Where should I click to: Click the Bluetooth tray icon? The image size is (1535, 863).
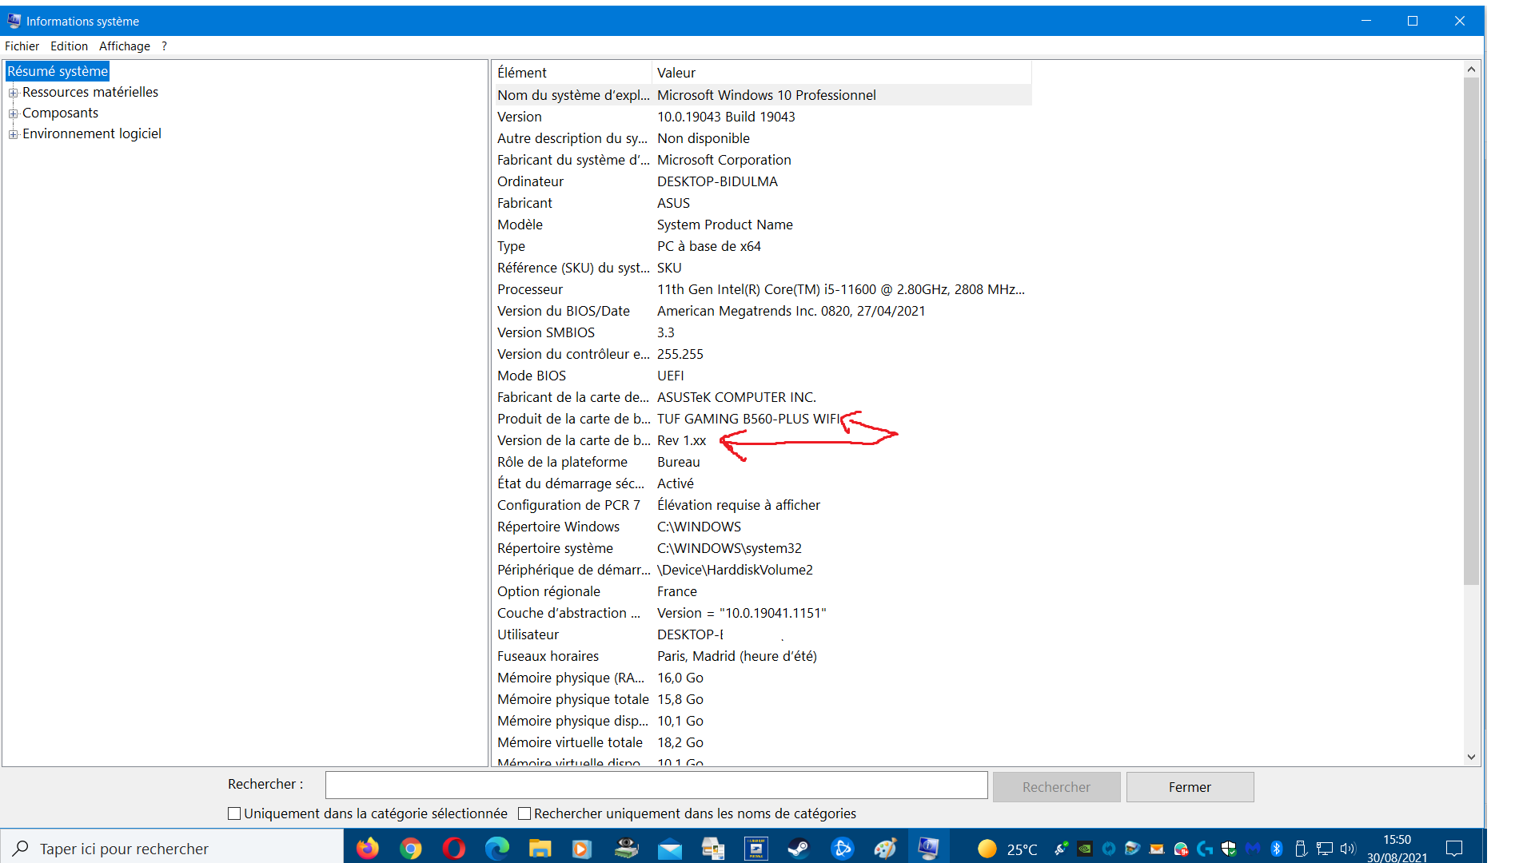click(x=1277, y=849)
